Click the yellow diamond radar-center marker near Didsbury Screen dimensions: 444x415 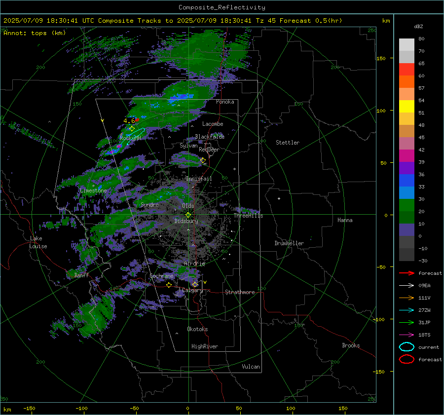click(x=188, y=215)
